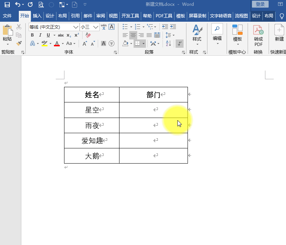Decrease paragraph indent

(x=165, y=27)
